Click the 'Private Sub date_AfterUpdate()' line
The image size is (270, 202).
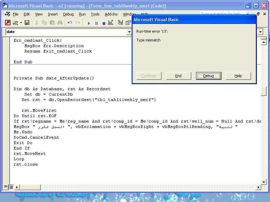54,78
